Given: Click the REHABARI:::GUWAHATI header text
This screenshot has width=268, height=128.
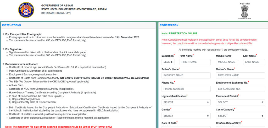Looking at the screenshot, I should coord(56,13).
